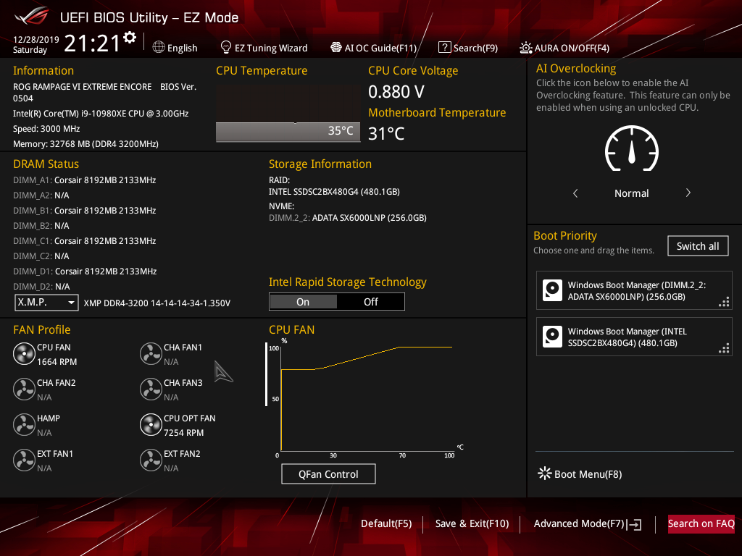Click DIMM_A2 N/A row
Screen dimensions: 742x556
pos(41,195)
